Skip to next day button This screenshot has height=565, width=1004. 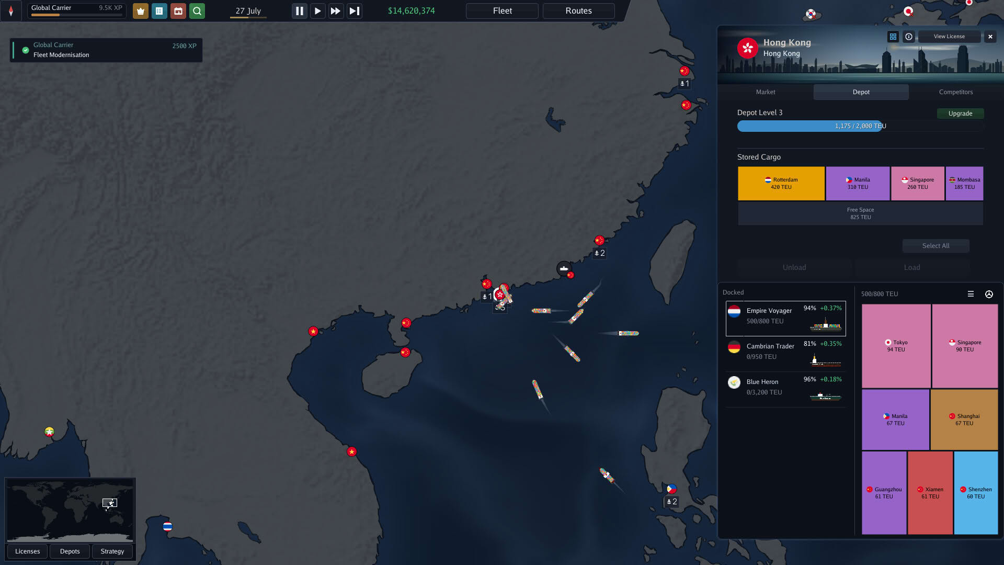click(354, 11)
